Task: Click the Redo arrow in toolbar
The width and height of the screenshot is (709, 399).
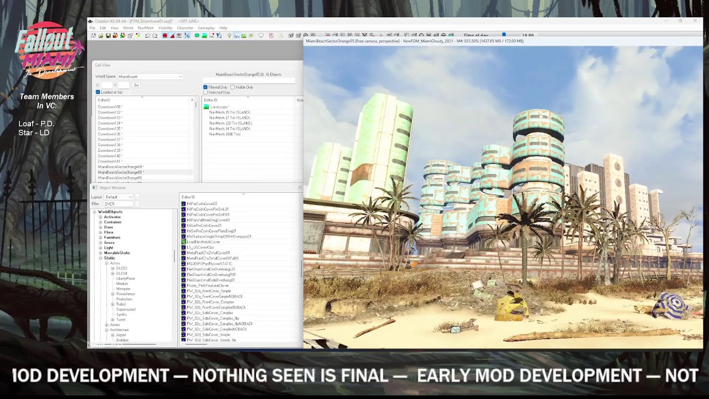Action: (155, 35)
